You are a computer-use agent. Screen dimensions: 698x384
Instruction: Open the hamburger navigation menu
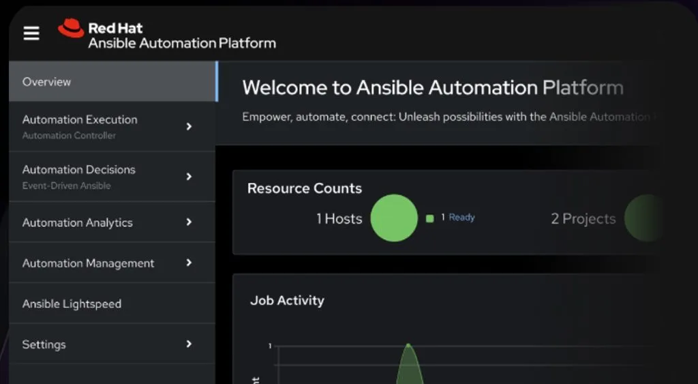coord(31,33)
